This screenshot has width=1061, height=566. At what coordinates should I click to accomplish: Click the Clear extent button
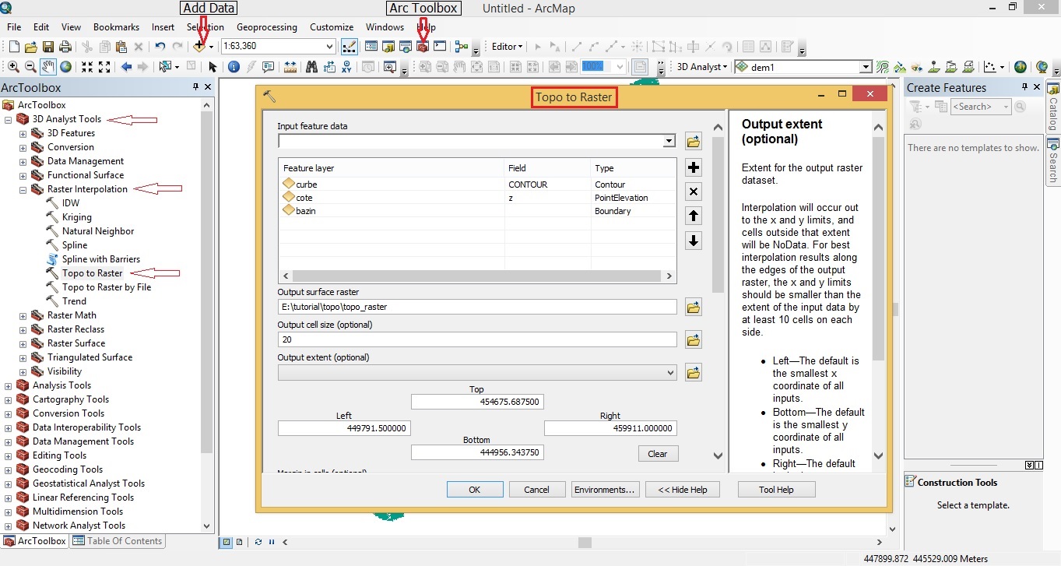coord(658,454)
